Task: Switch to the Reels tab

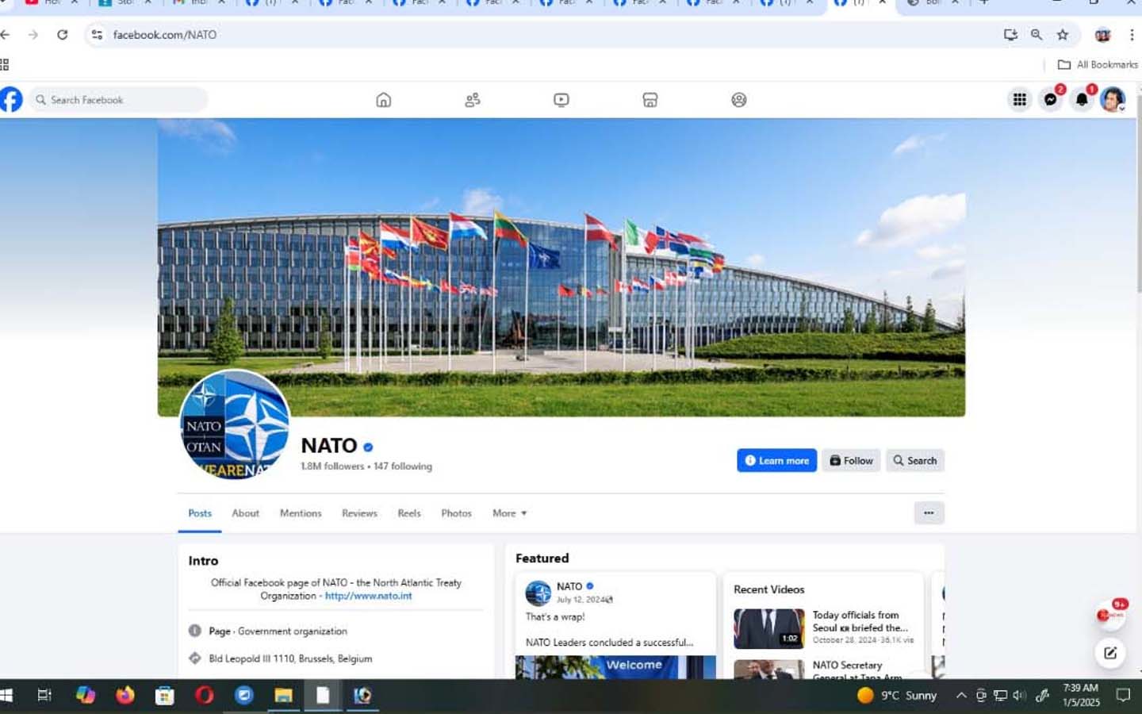Action: (x=409, y=513)
